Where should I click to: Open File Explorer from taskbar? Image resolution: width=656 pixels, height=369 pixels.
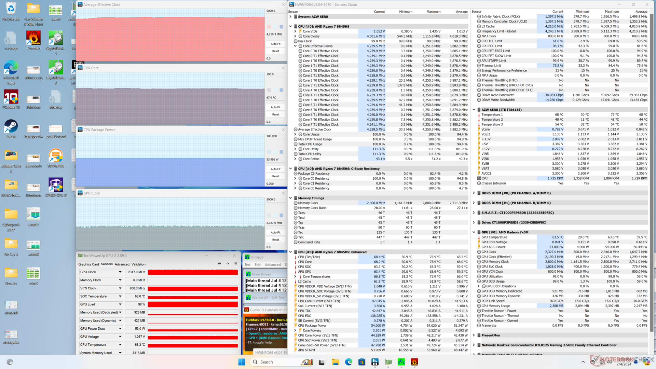pos(335,362)
